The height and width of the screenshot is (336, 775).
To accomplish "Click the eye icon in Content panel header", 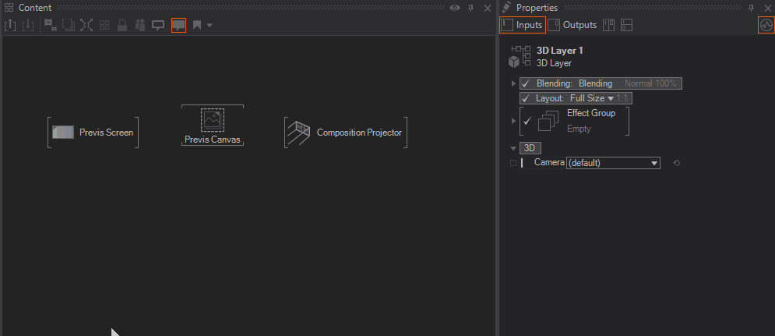I will coord(455,8).
